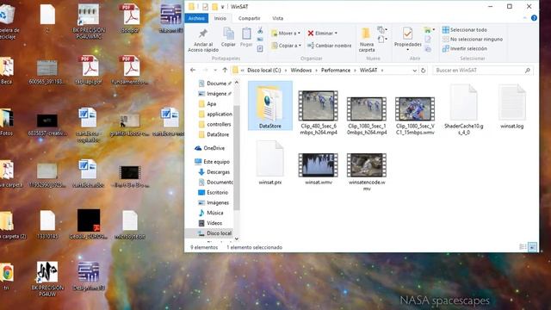Screen dimensions: 551x310
Task: Select fundamentos PDF on desktop
Action: tap(130, 71)
